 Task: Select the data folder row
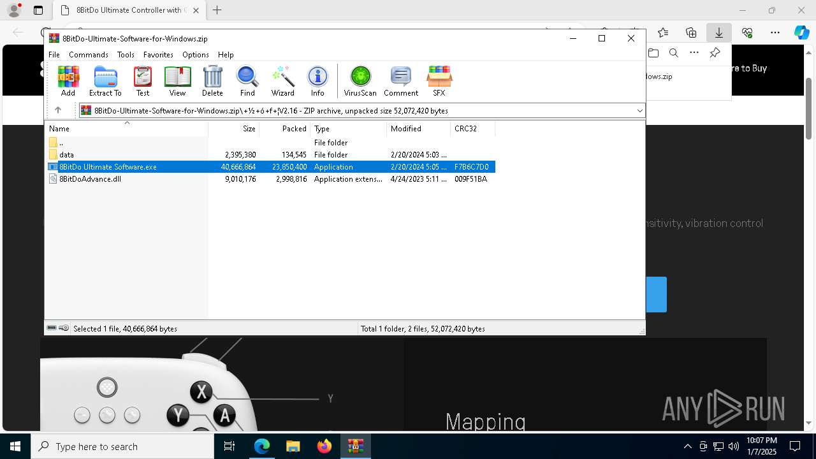tap(270, 155)
